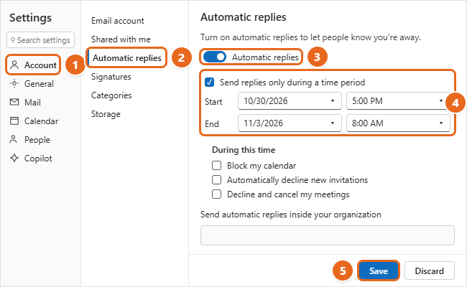
Task: Click the Mail envelope icon
Action: pyautogui.click(x=14, y=103)
